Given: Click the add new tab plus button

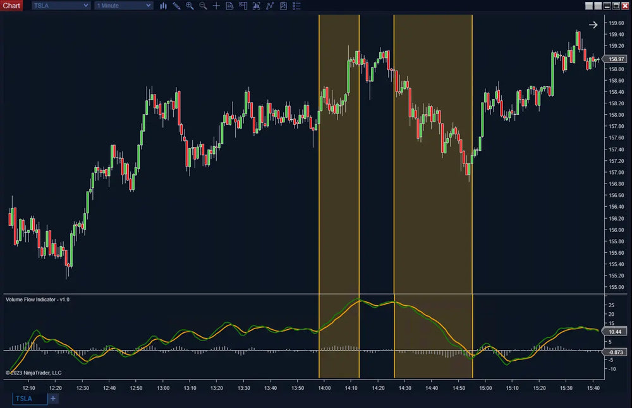Looking at the screenshot, I should pyautogui.click(x=52, y=399).
